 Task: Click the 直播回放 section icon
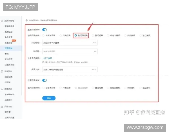coord(2,71)
